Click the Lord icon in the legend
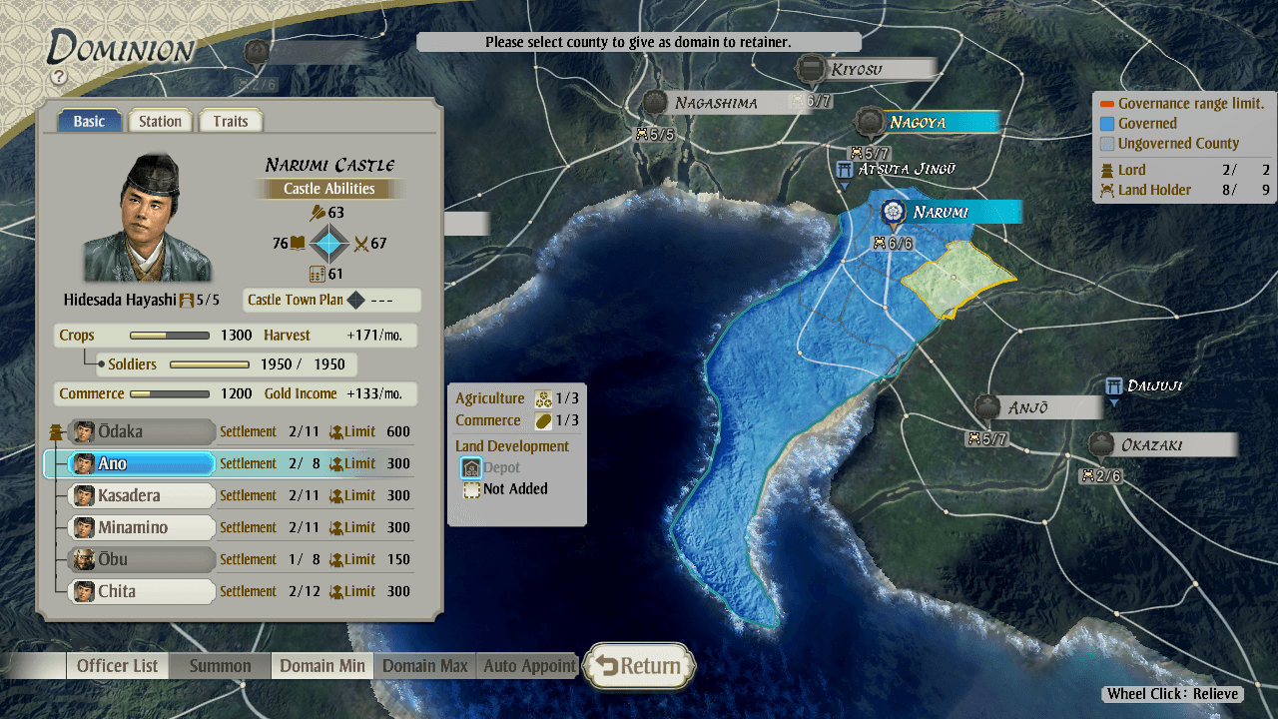The height and width of the screenshot is (719, 1278). click(x=1106, y=170)
